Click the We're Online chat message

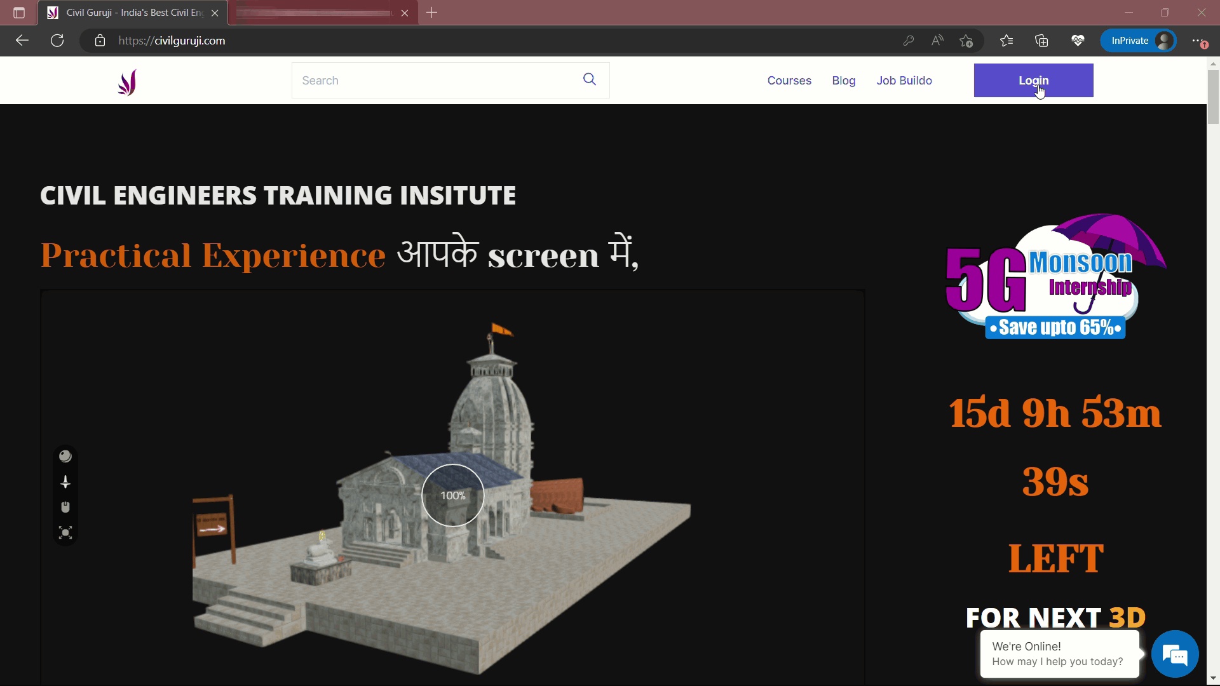point(1059,654)
